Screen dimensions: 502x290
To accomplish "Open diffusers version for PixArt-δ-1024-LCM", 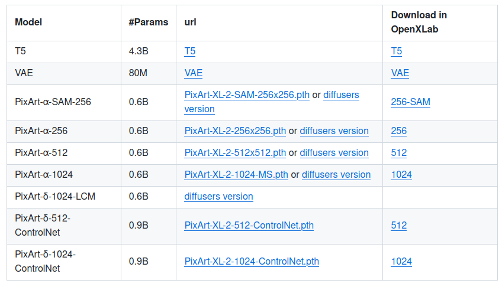I will coord(218,197).
